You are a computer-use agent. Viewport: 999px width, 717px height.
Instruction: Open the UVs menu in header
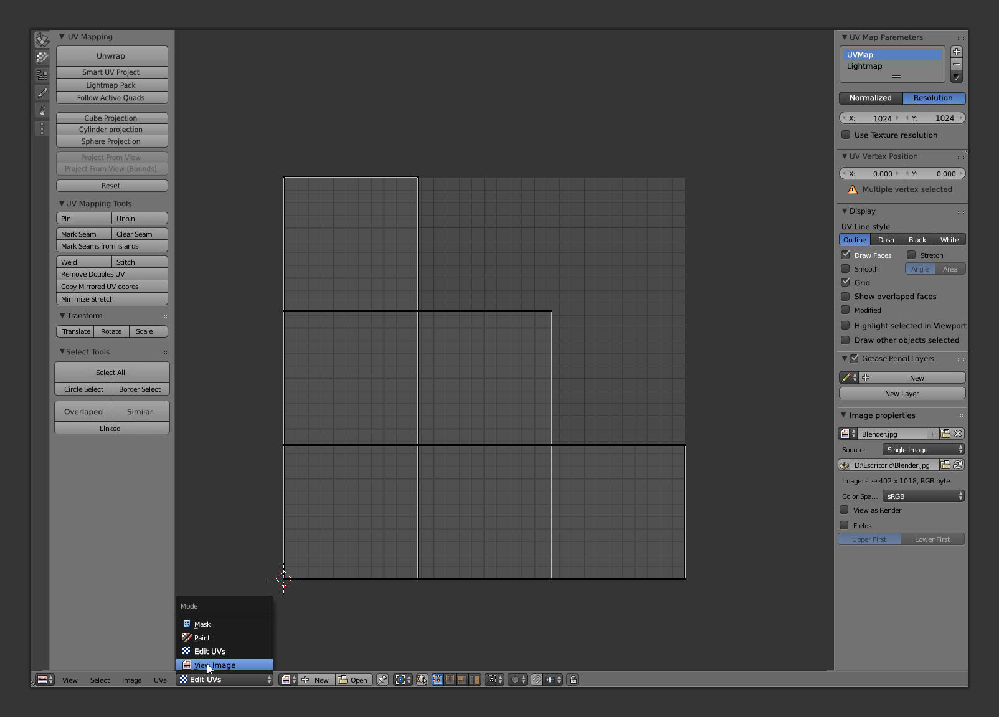[160, 680]
